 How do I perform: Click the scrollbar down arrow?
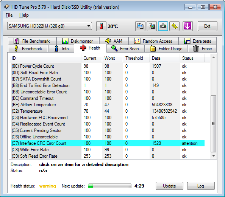coord(214,156)
